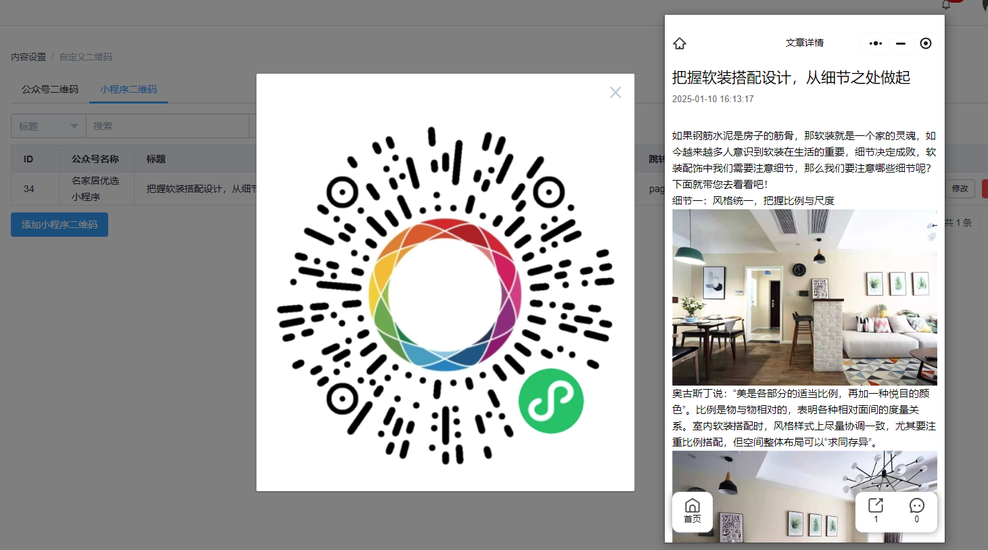This screenshot has width=988, height=550.
Task: Switch to the 公众号二维码 tab
Action: [x=50, y=89]
